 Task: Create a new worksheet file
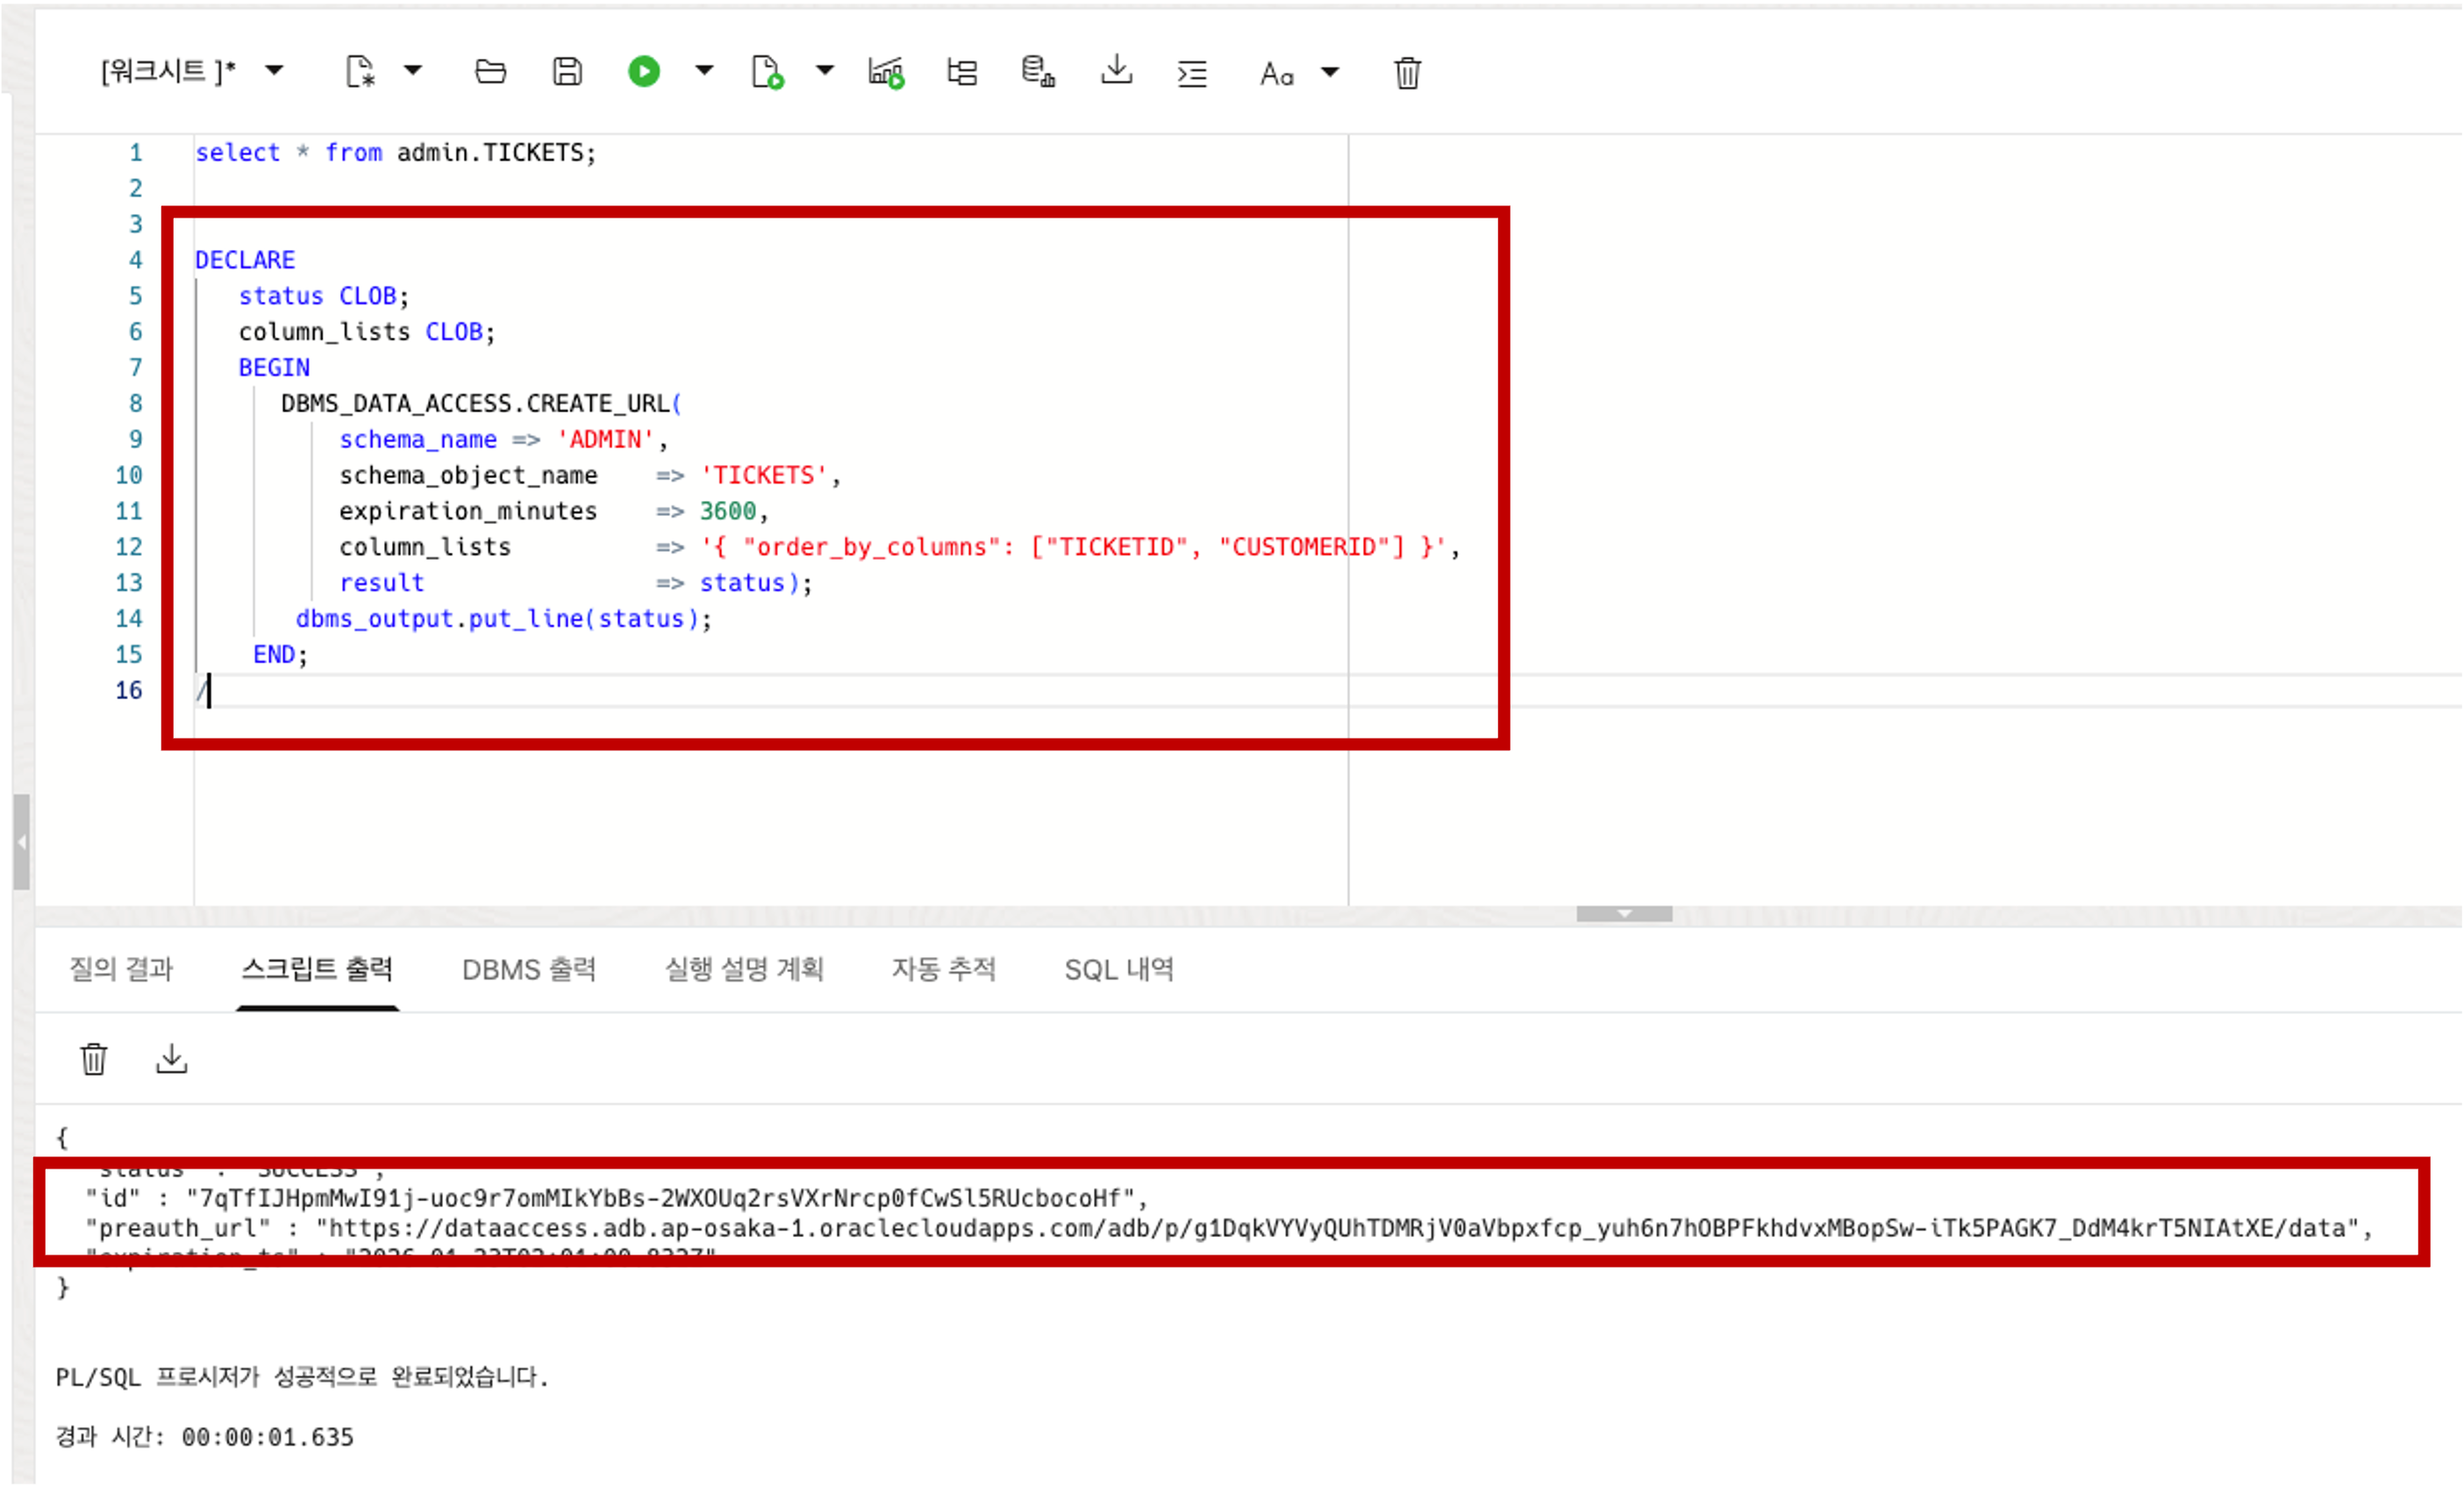tap(363, 71)
